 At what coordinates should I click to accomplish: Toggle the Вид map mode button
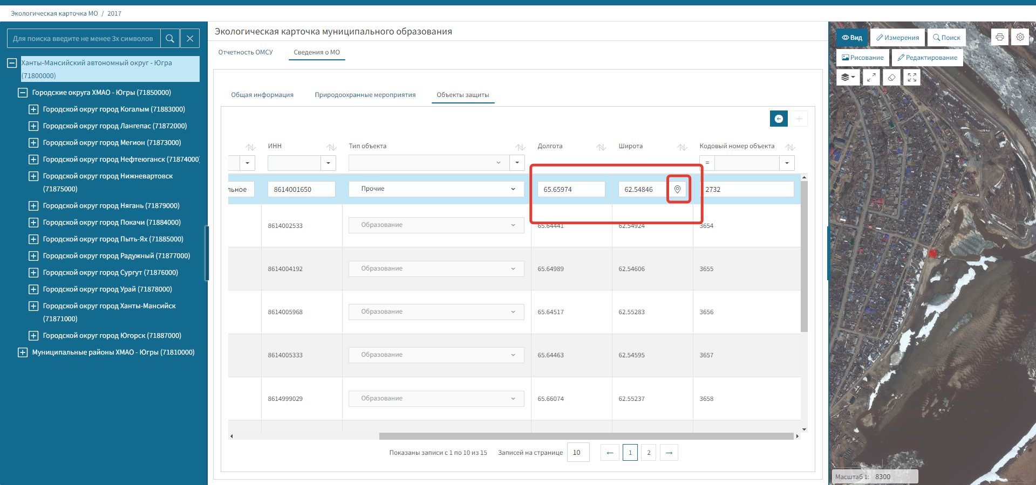pyautogui.click(x=852, y=38)
